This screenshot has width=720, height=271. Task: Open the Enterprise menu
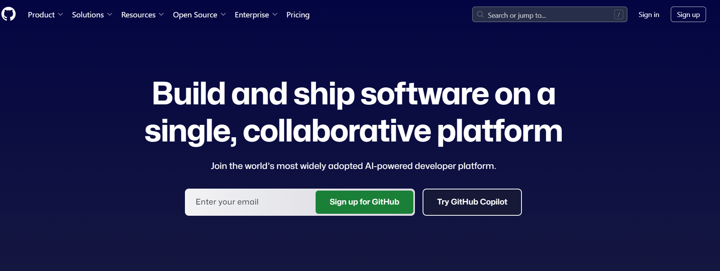[x=256, y=15]
